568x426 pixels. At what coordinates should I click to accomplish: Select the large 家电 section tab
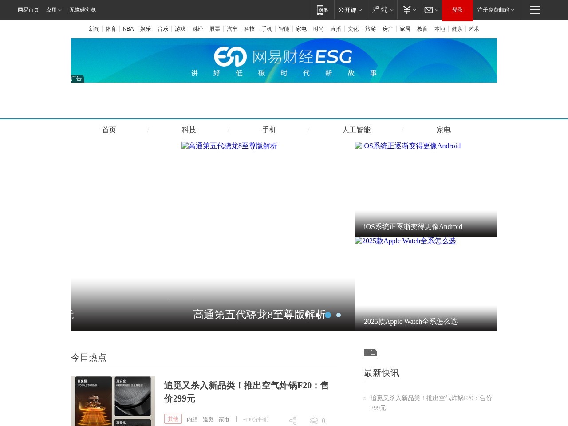tap(444, 130)
